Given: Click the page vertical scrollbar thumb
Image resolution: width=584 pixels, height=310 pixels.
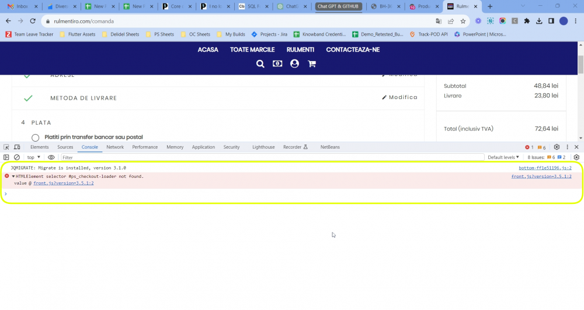Looking at the screenshot, I should coord(580,65).
